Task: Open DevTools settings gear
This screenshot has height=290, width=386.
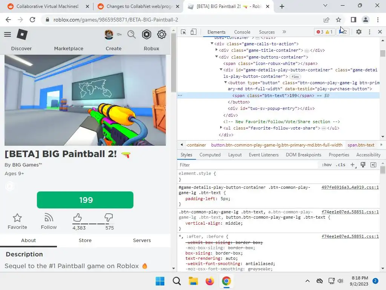Action: tap(359, 32)
